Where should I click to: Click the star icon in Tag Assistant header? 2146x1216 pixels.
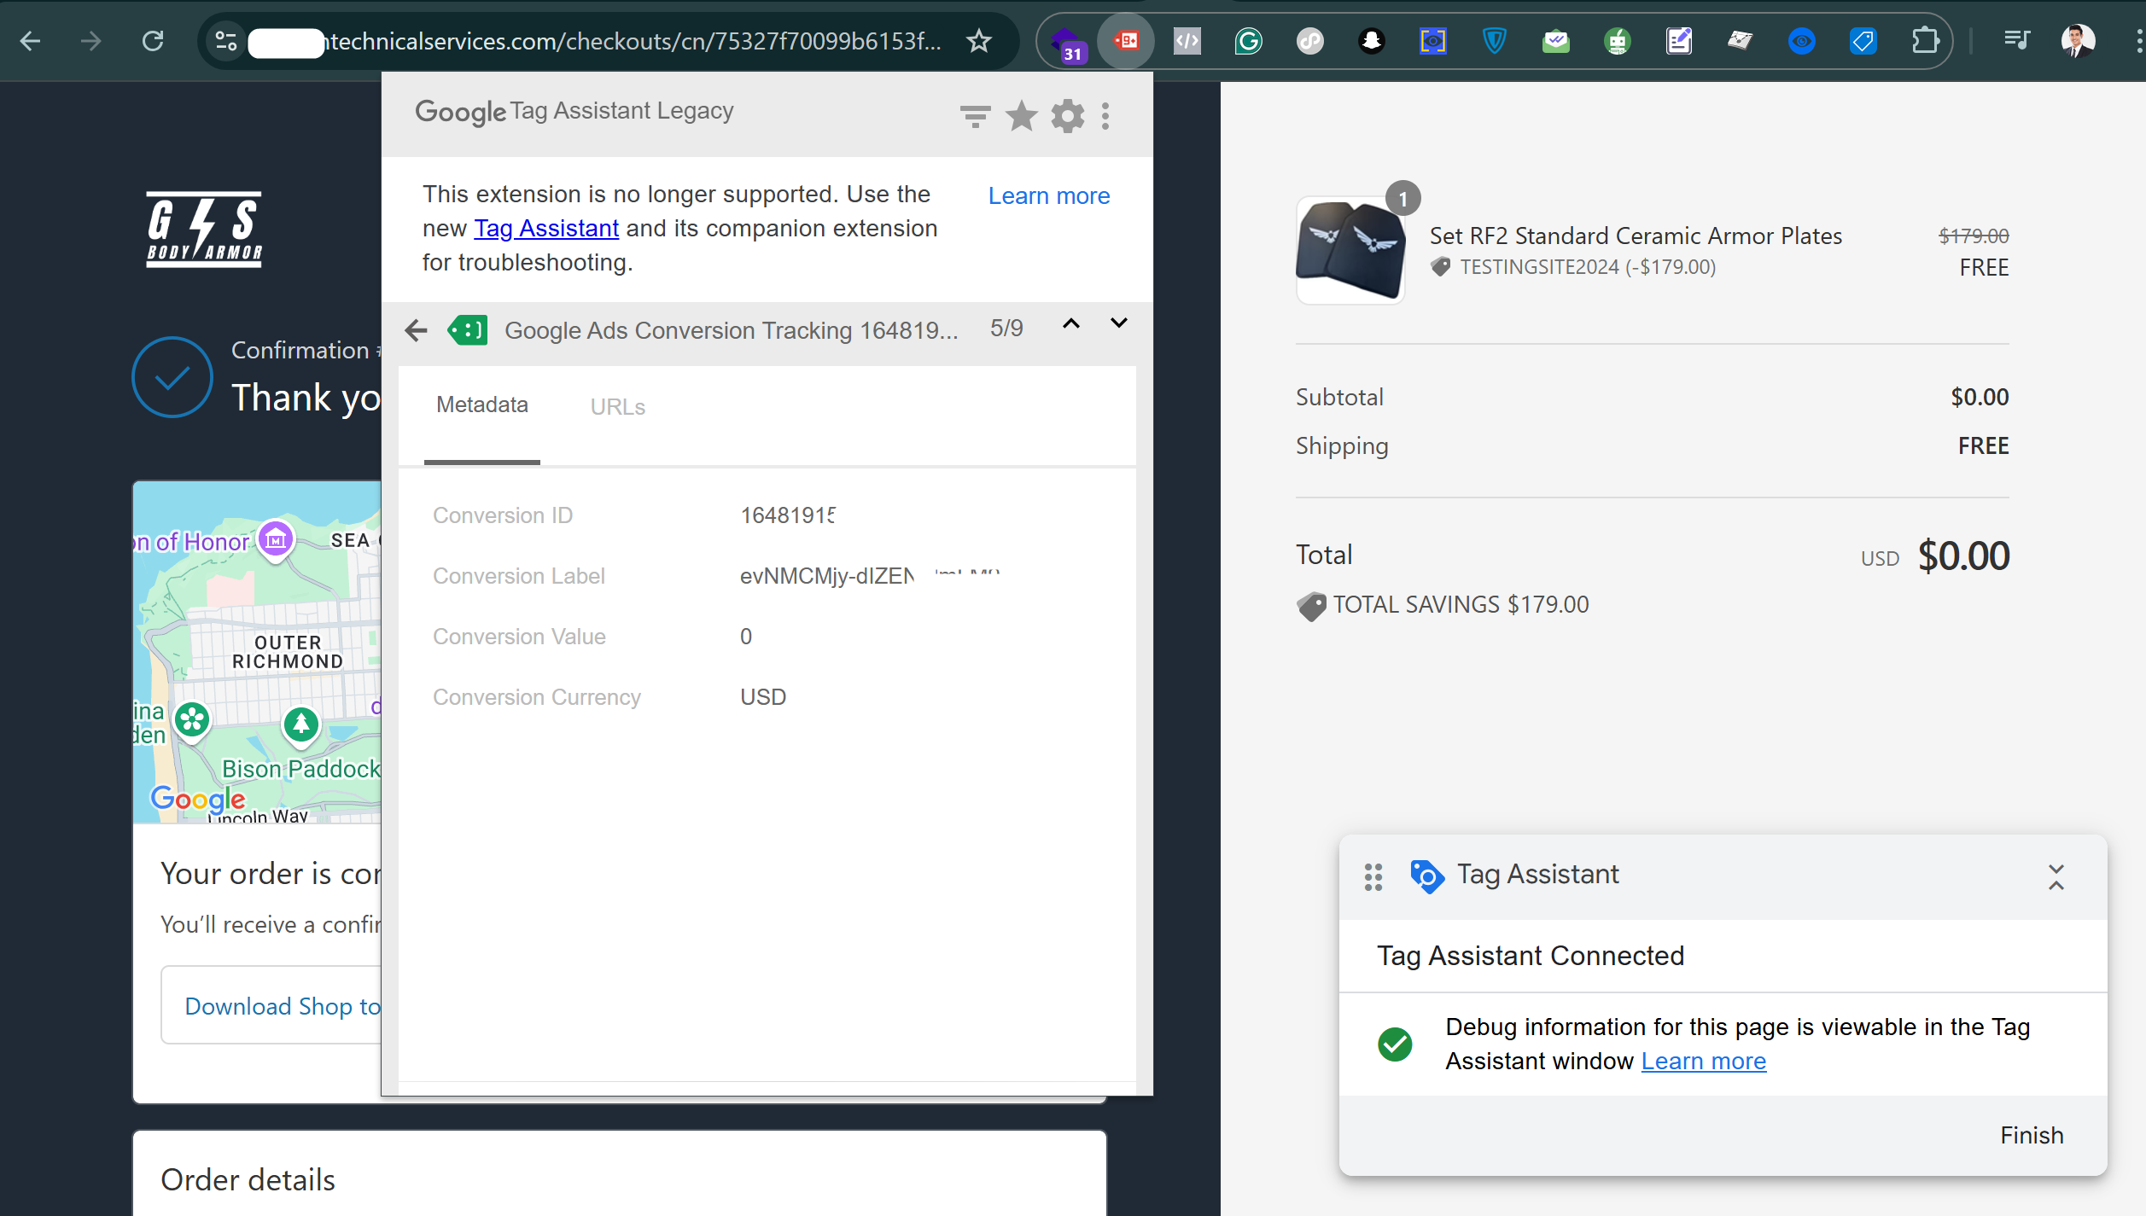tap(1021, 116)
